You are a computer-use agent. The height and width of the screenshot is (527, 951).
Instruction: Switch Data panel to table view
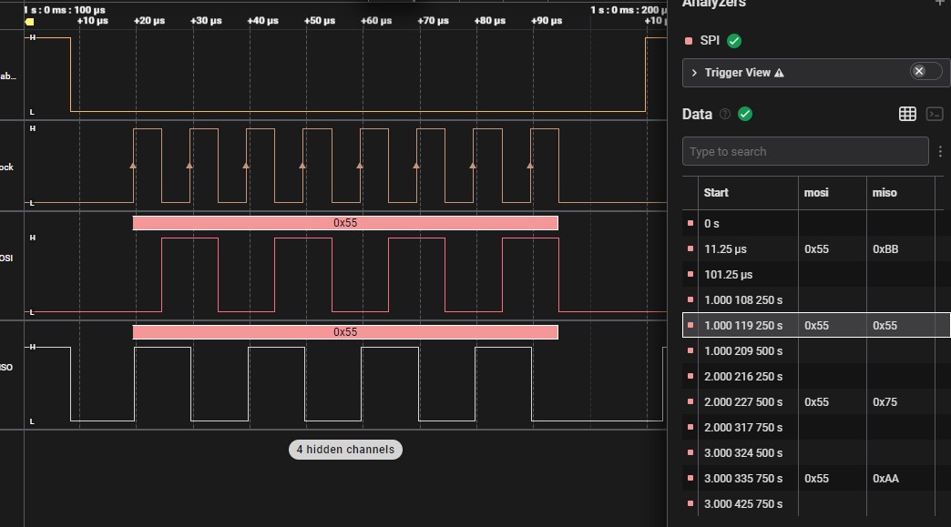point(906,114)
